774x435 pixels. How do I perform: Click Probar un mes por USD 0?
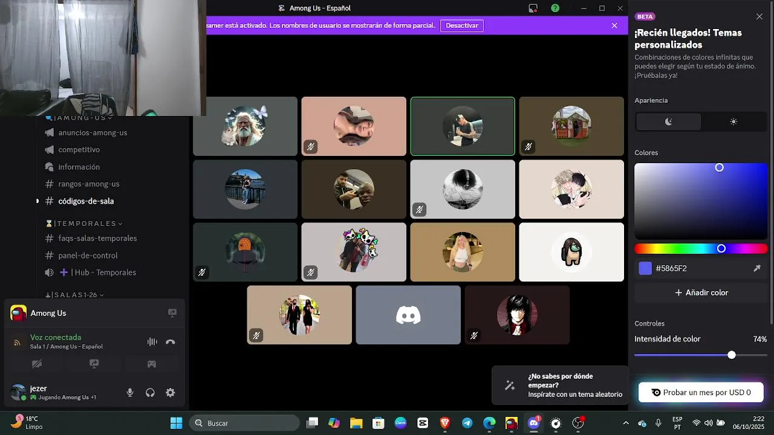[x=701, y=392]
